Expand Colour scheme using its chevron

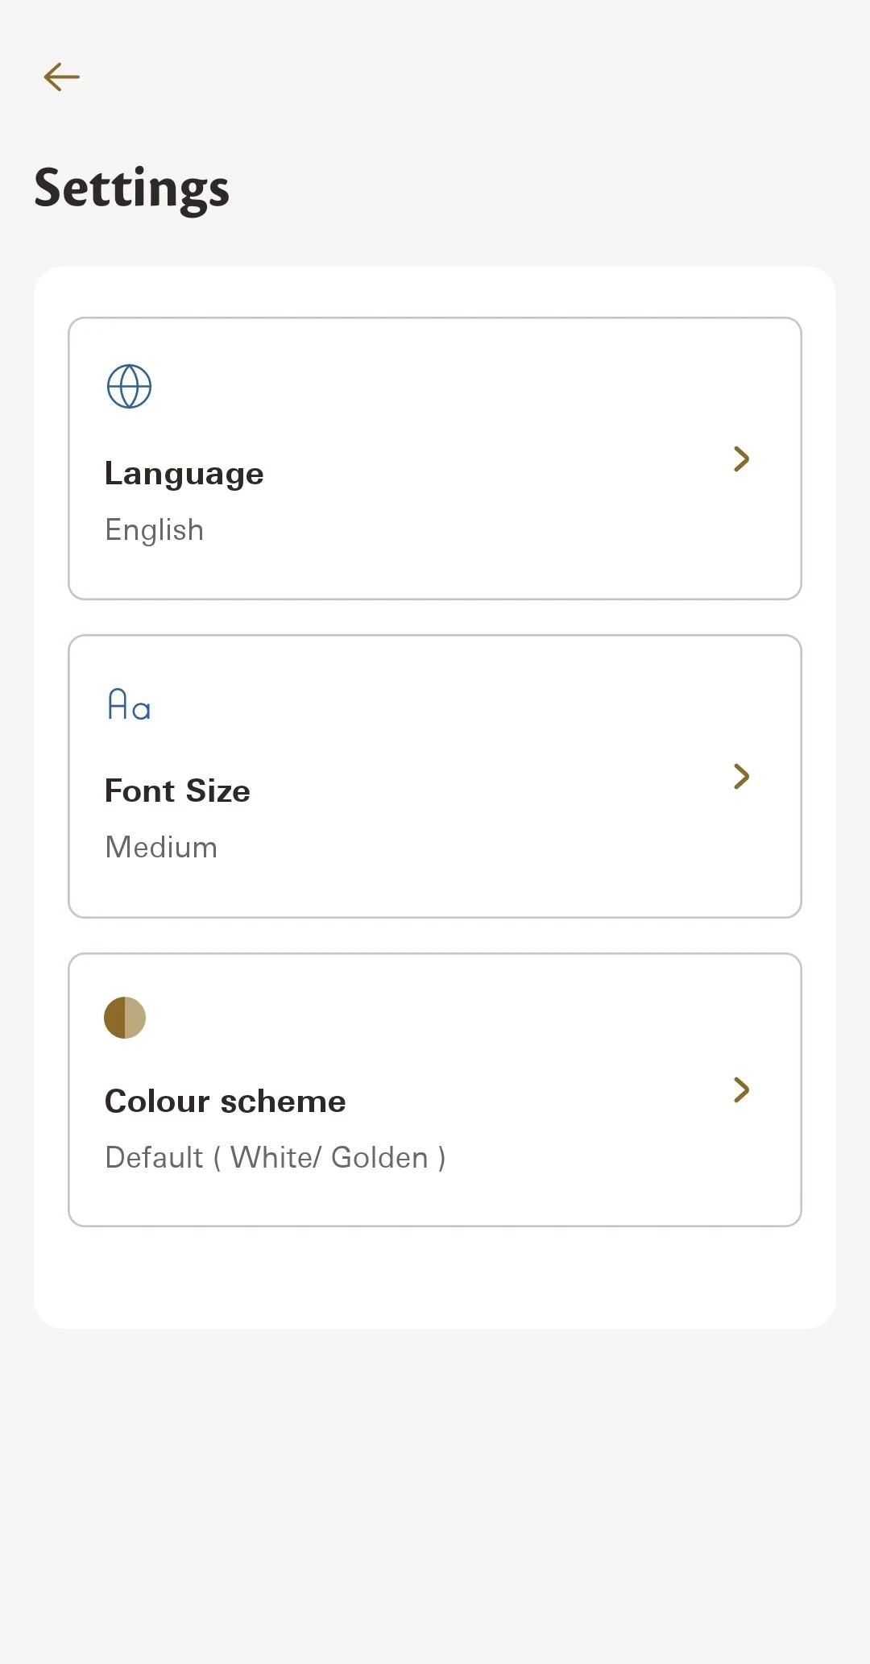[x=741, y=1089]
